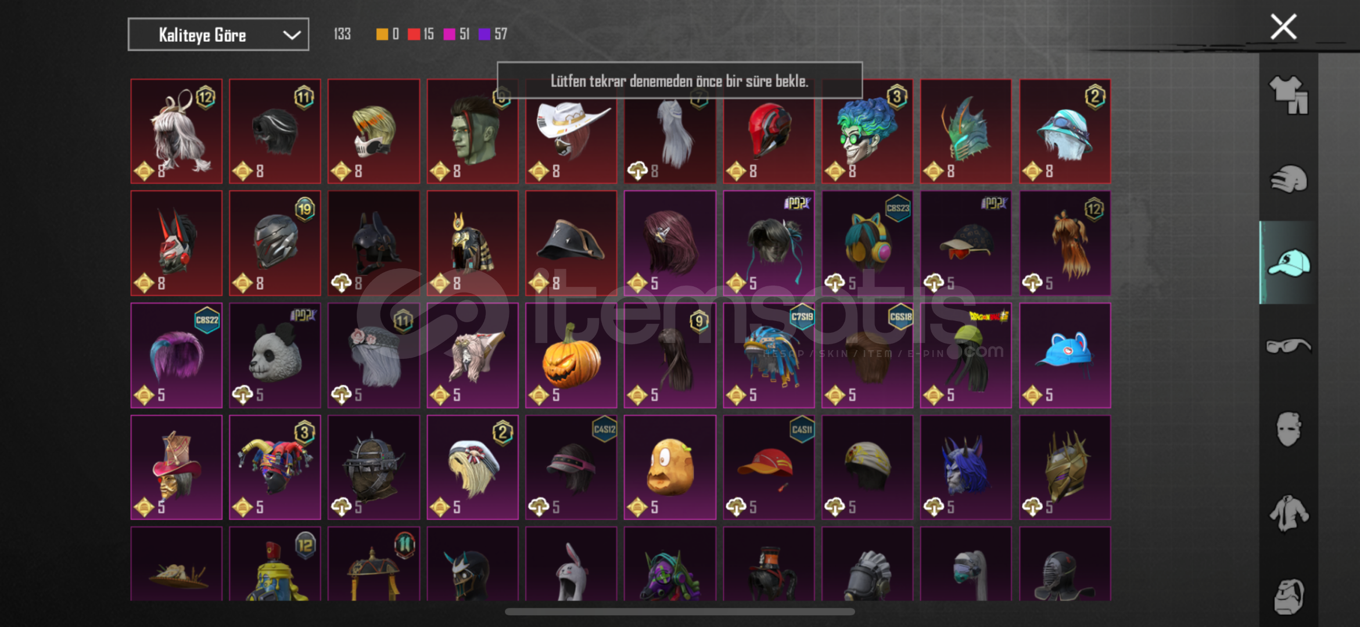The height and width of the screenshot is (627, 1360).
Task: Select the pumpkin head item
Action: click(571, 355)
